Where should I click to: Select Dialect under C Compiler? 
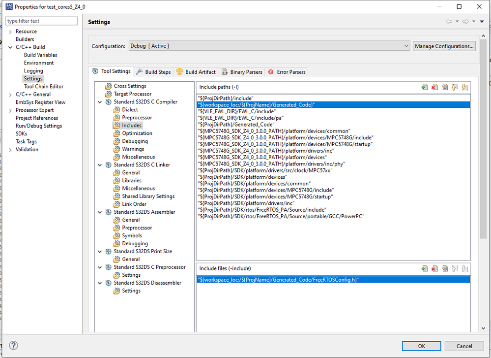tap(130, 109)
